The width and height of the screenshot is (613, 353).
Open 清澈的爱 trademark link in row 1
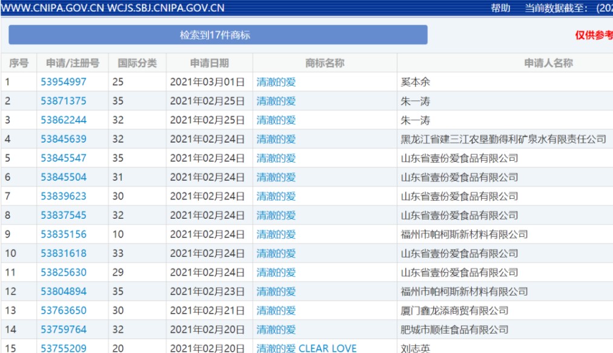[276, 82]
